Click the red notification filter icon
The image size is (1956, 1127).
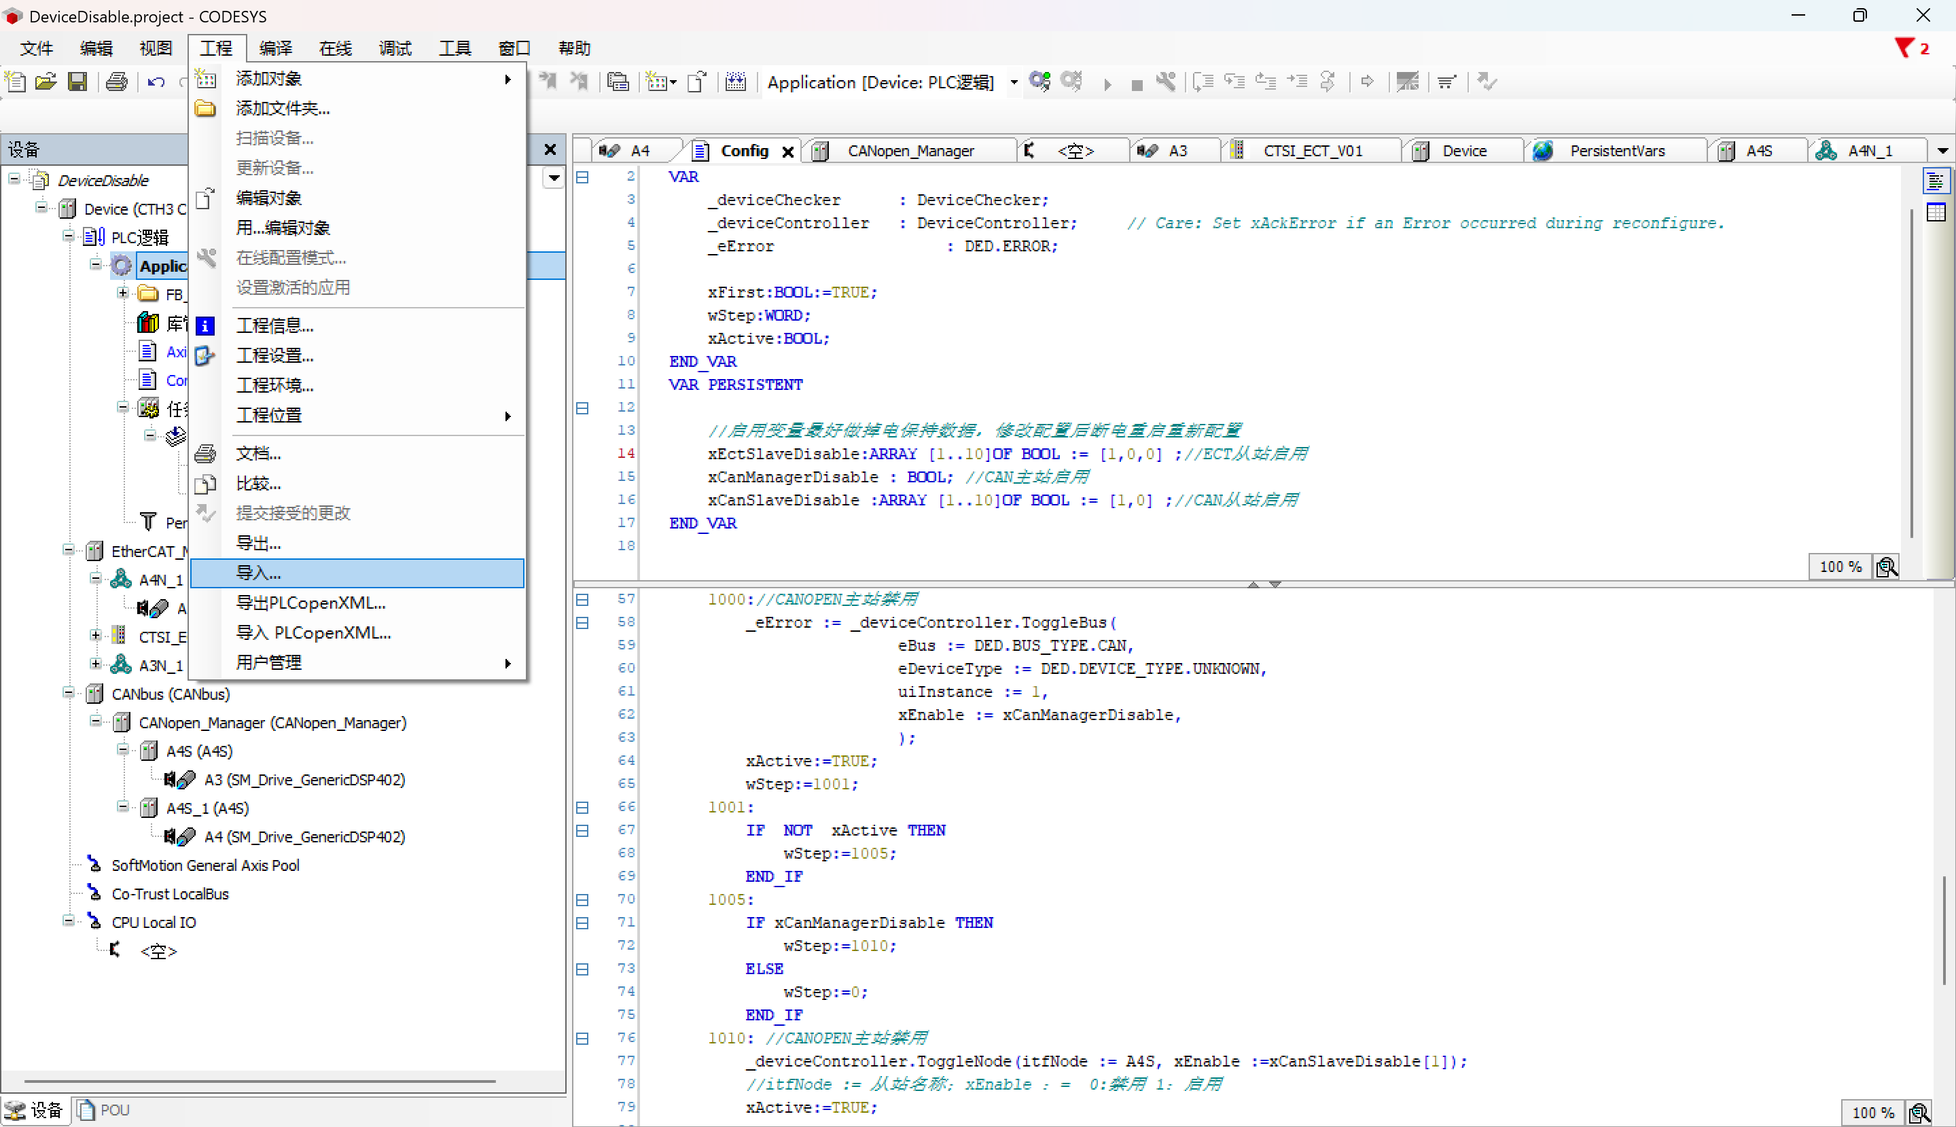(x=1904, y=48)
